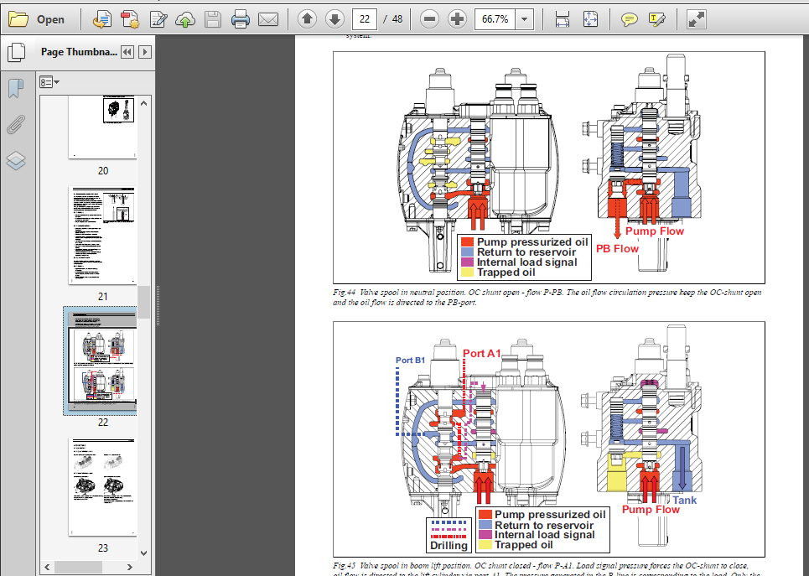Screen dimensions: 809x576
Task: Click 'Port A1' label in lower figure
Action: click(481, 354)
